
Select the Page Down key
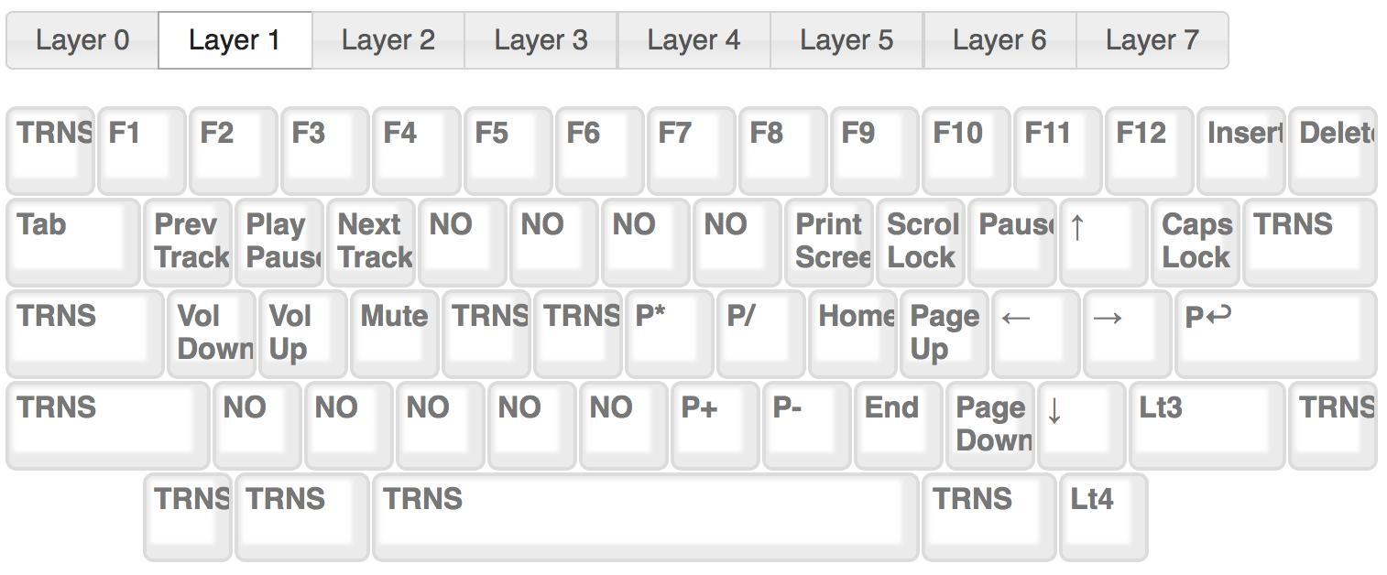click(x=989, y=425)
